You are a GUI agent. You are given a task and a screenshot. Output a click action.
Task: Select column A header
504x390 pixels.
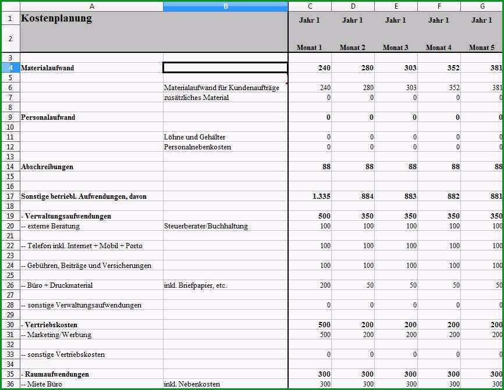coord(91,6)
